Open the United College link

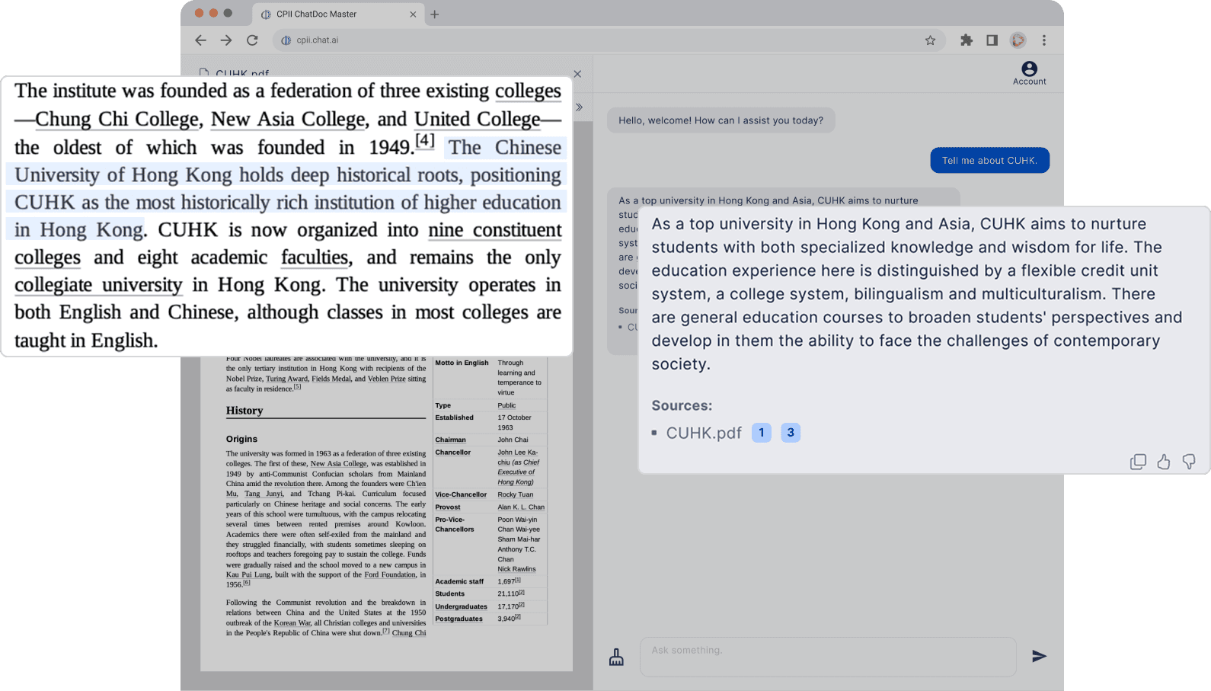point(478,120)
